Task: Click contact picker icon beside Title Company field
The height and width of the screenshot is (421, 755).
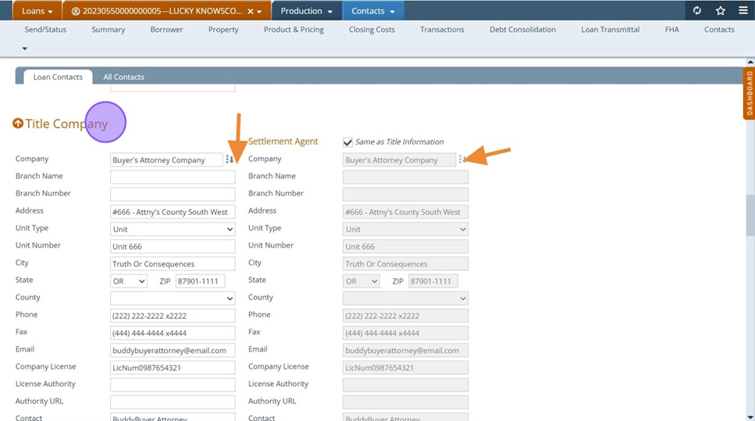Action: (230, 159)
